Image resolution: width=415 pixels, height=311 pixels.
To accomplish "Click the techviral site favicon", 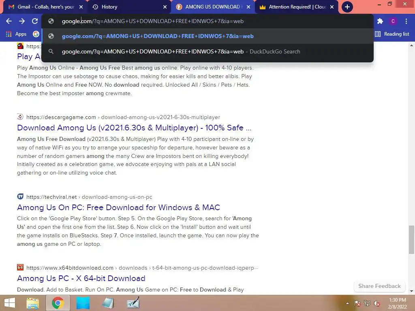I will coord(20,196).
